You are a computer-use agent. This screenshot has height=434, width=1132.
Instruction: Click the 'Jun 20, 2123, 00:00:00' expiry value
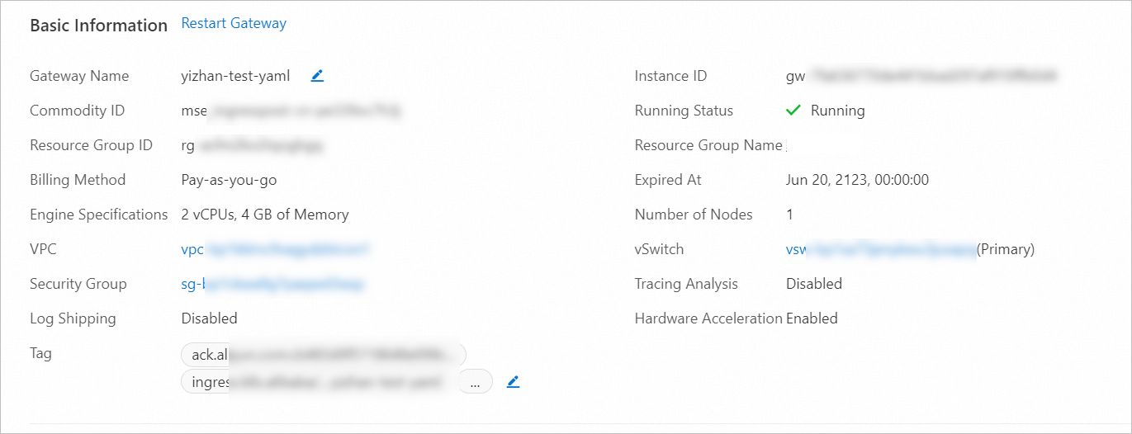tap(858, 180)
